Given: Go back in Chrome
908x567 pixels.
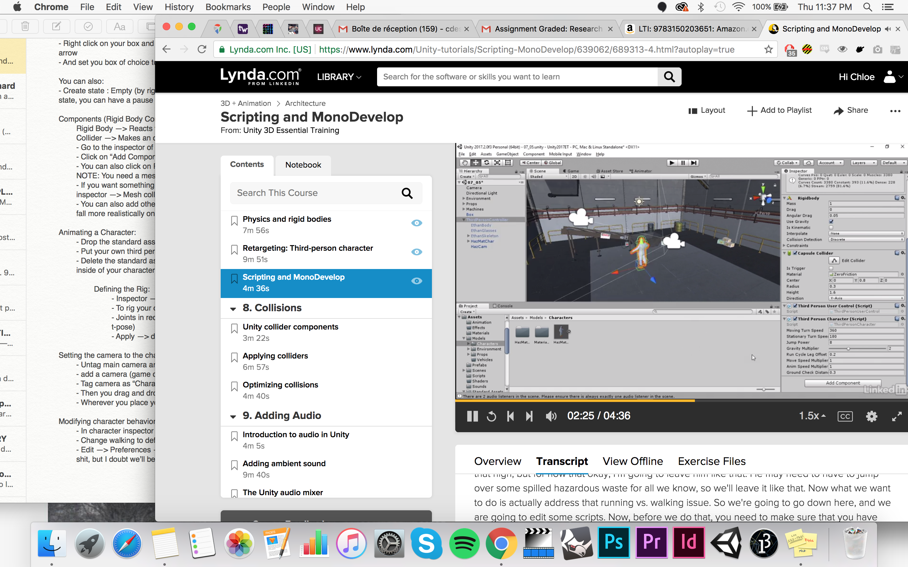Looking at the screenshot, I should [166, 49].
